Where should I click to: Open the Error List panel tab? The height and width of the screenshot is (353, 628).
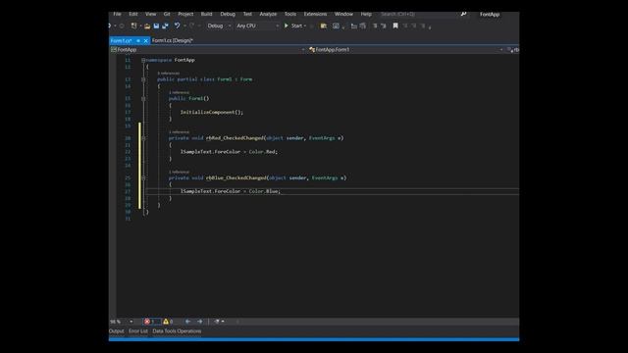pyautogui.click(x=138, y=331)
